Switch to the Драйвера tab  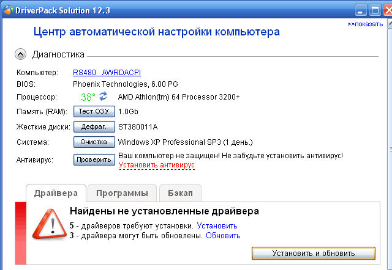(56, 193)
